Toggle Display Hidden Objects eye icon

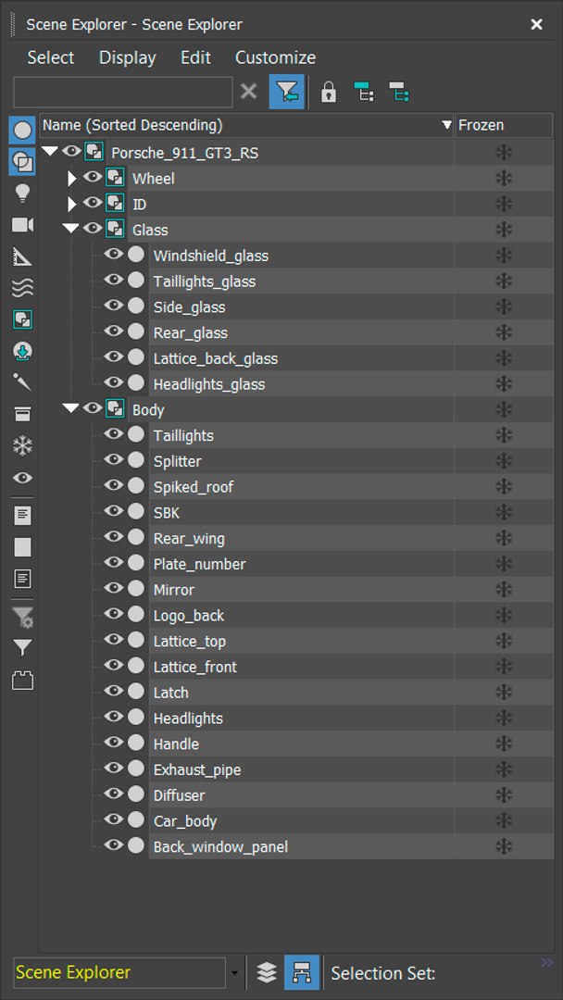23,478
